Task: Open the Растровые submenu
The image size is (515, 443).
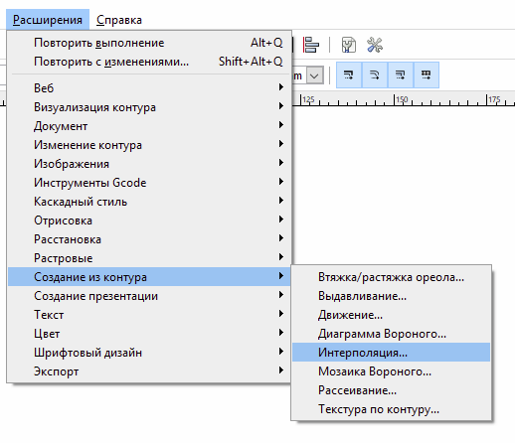Action: coord(149,258)
